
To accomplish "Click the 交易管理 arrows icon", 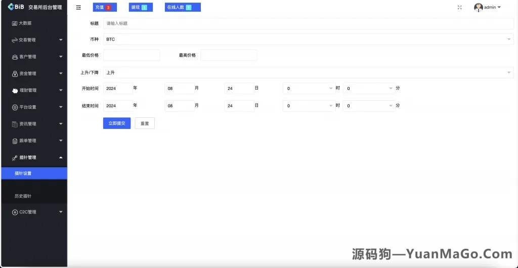I will coord(15,40).
